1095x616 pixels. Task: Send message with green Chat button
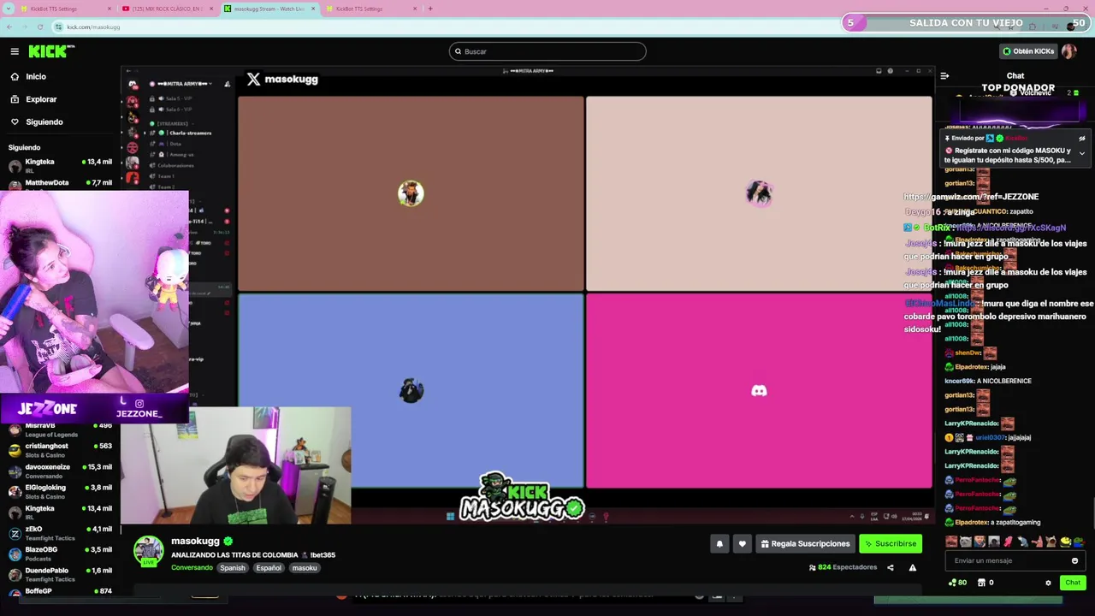click(1073, 583)
